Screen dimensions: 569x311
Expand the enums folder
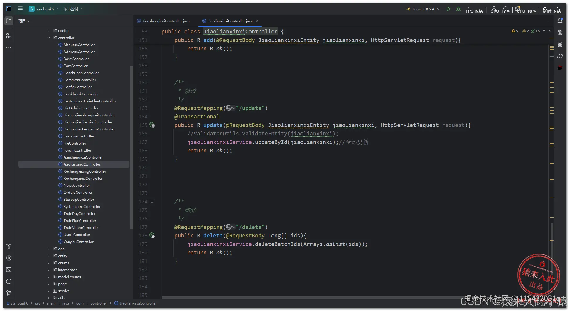tap(49, 263)
